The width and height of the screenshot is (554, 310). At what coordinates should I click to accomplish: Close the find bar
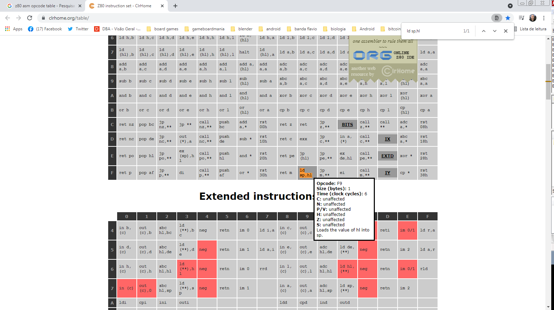[505, 31]
